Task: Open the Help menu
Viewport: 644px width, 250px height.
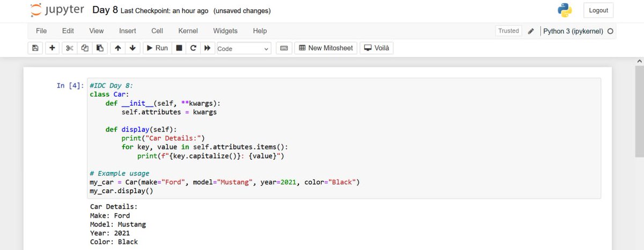Action: (260, 31)
